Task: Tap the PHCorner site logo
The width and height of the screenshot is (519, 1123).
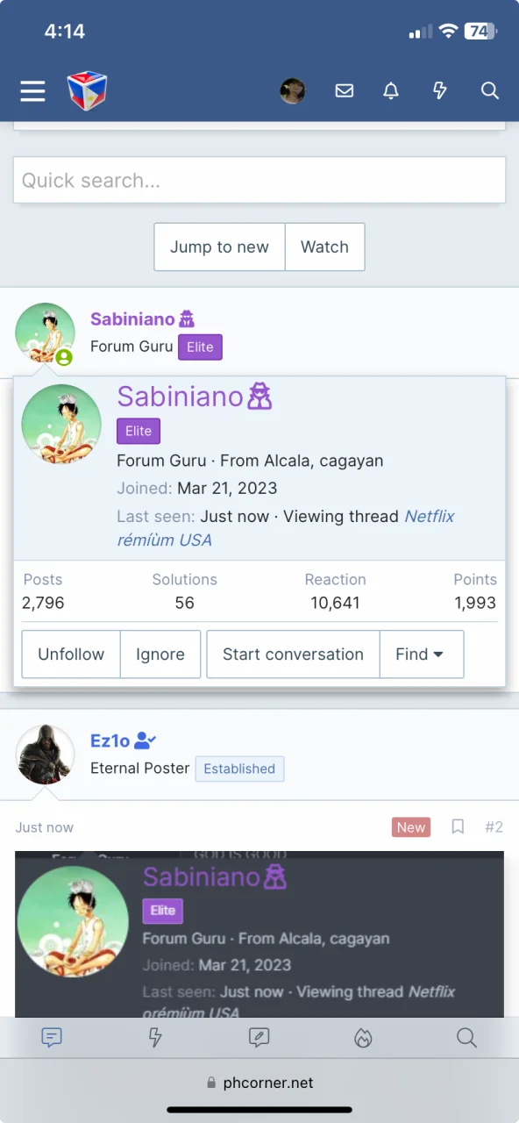Action: coord(87,90)
